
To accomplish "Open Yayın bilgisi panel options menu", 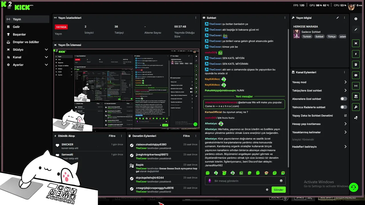I will tap(344, 18).
